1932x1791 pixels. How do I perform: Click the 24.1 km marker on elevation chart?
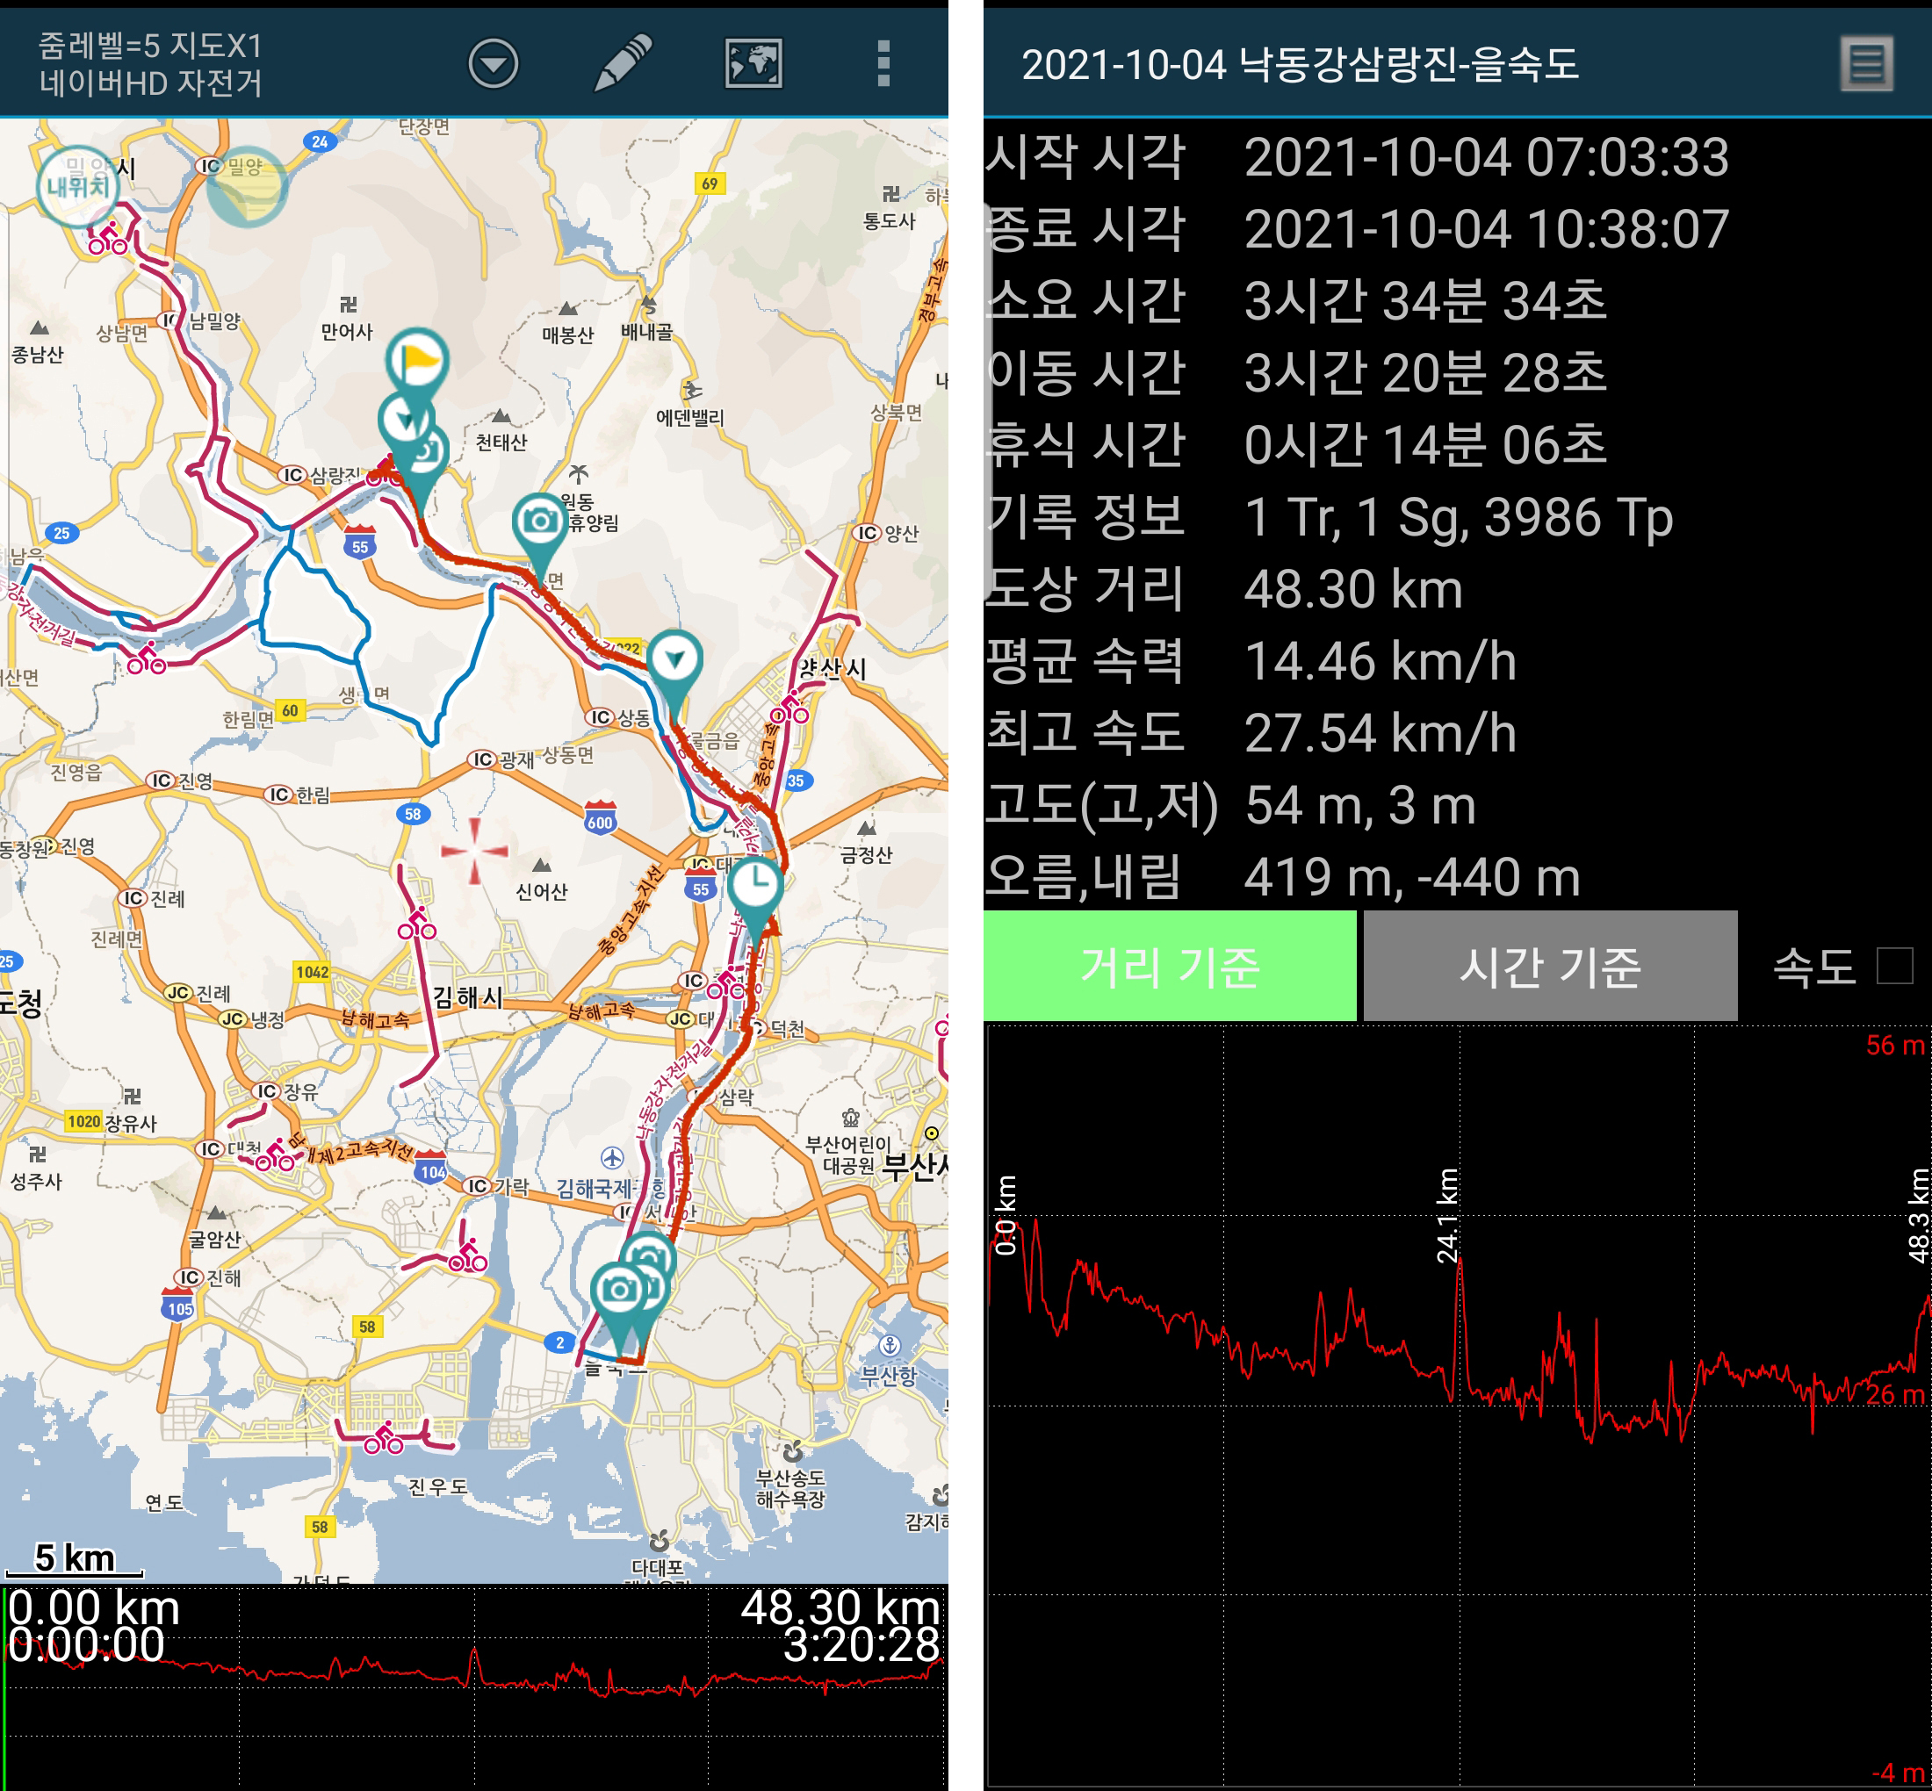click(x=1447, y=1215)
